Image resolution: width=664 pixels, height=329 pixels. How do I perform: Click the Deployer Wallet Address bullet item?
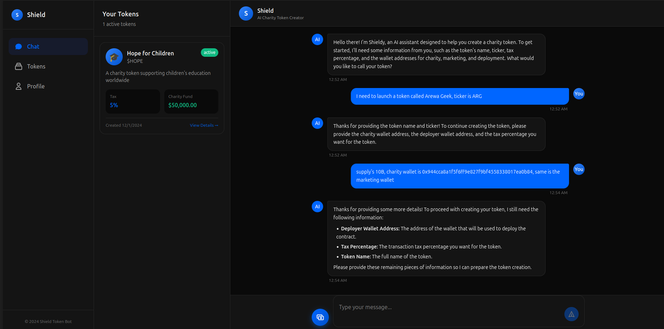[x=433, y=233]
